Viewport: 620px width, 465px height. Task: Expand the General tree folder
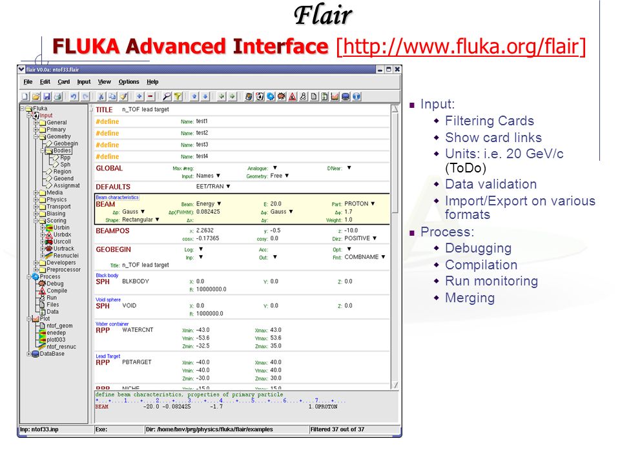(x=36, y=123)
